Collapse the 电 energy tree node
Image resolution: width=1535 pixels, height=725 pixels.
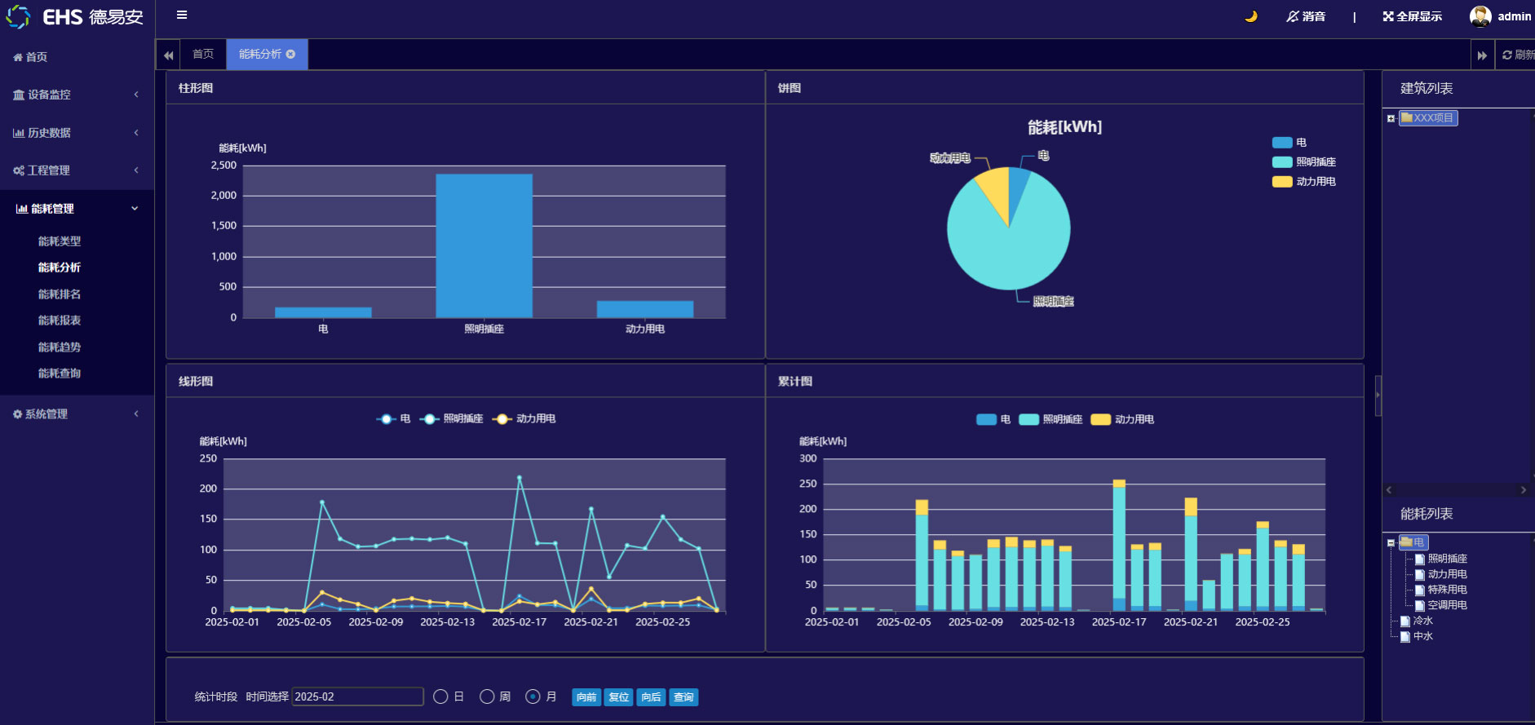pyautogui.click(x=1391, y=542)
